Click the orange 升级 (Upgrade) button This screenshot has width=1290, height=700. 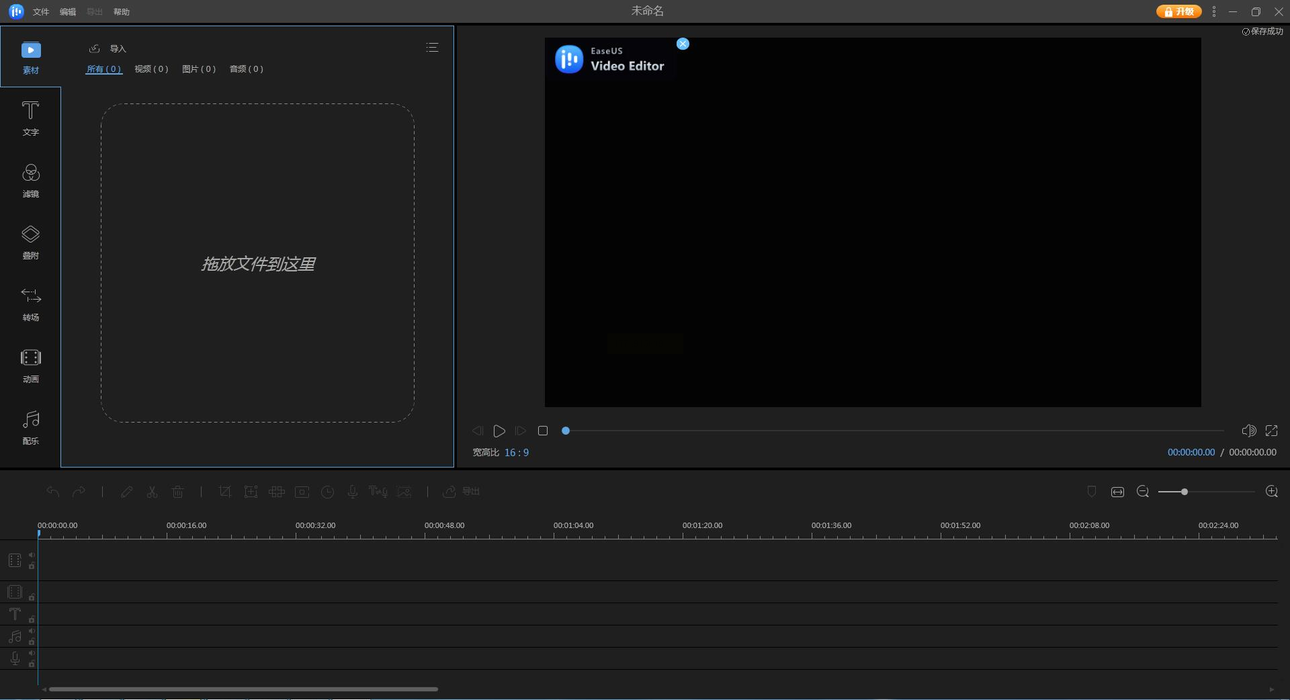tap(1178, 11)
